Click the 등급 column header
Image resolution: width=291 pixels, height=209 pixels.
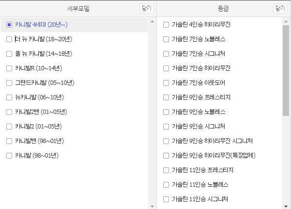click(224, 9)
